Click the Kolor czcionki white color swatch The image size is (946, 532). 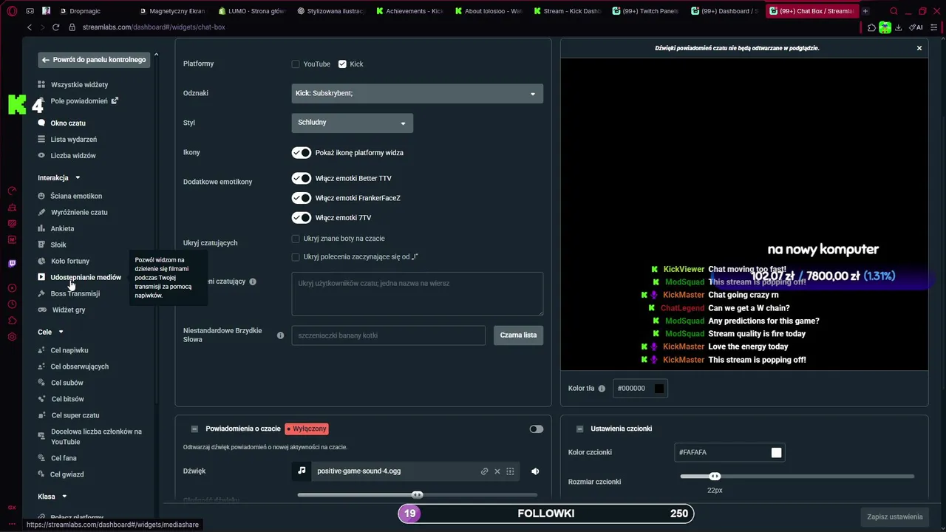click(x=776, y=453)
